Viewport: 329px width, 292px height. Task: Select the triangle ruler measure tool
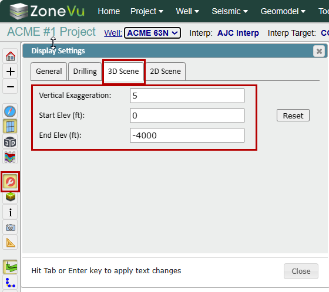point(11,242)
